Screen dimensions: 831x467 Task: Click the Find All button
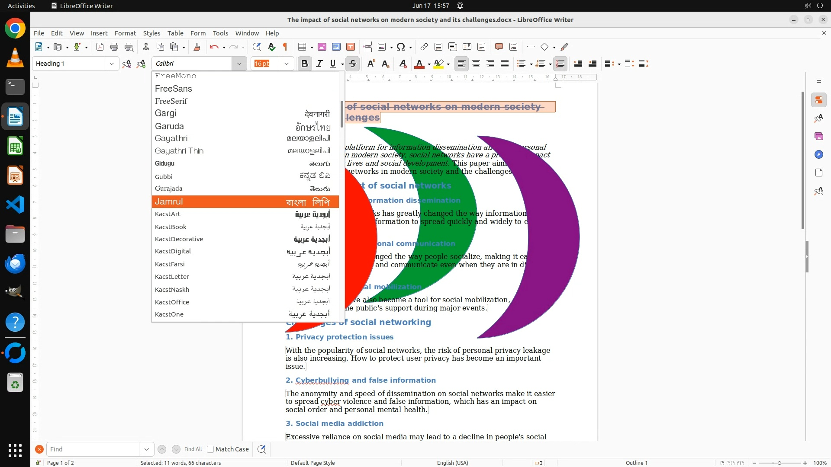pos(193,449)
